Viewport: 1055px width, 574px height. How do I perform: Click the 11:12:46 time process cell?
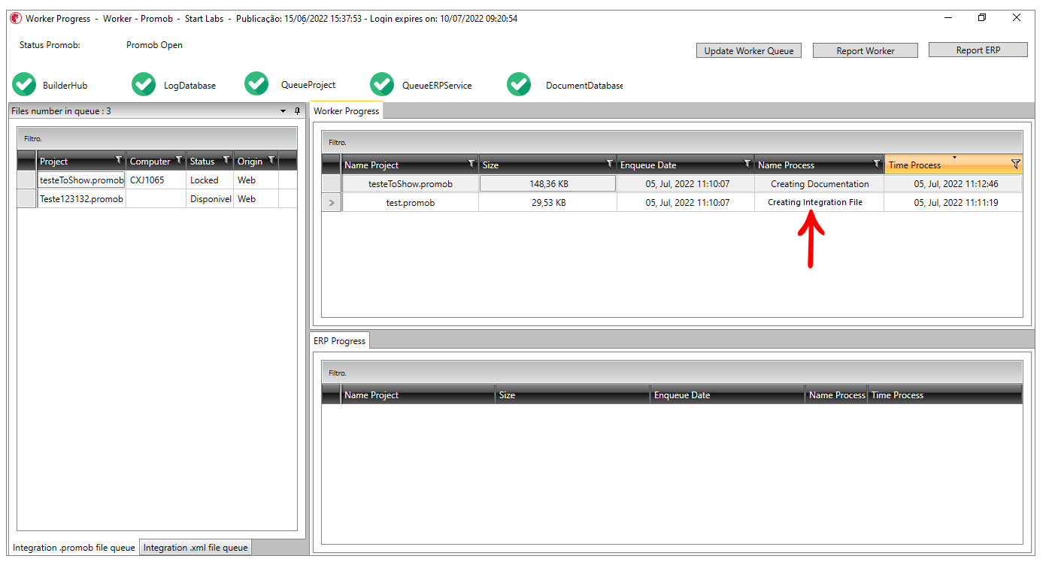click(953, 184)
